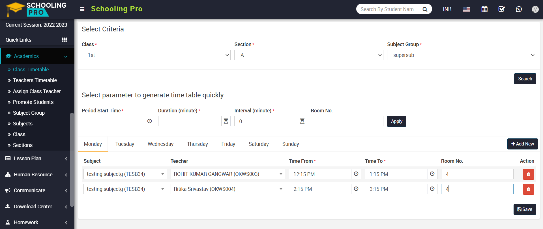Open the WhatsApp chat icon
543x229 pixels.
519,9
